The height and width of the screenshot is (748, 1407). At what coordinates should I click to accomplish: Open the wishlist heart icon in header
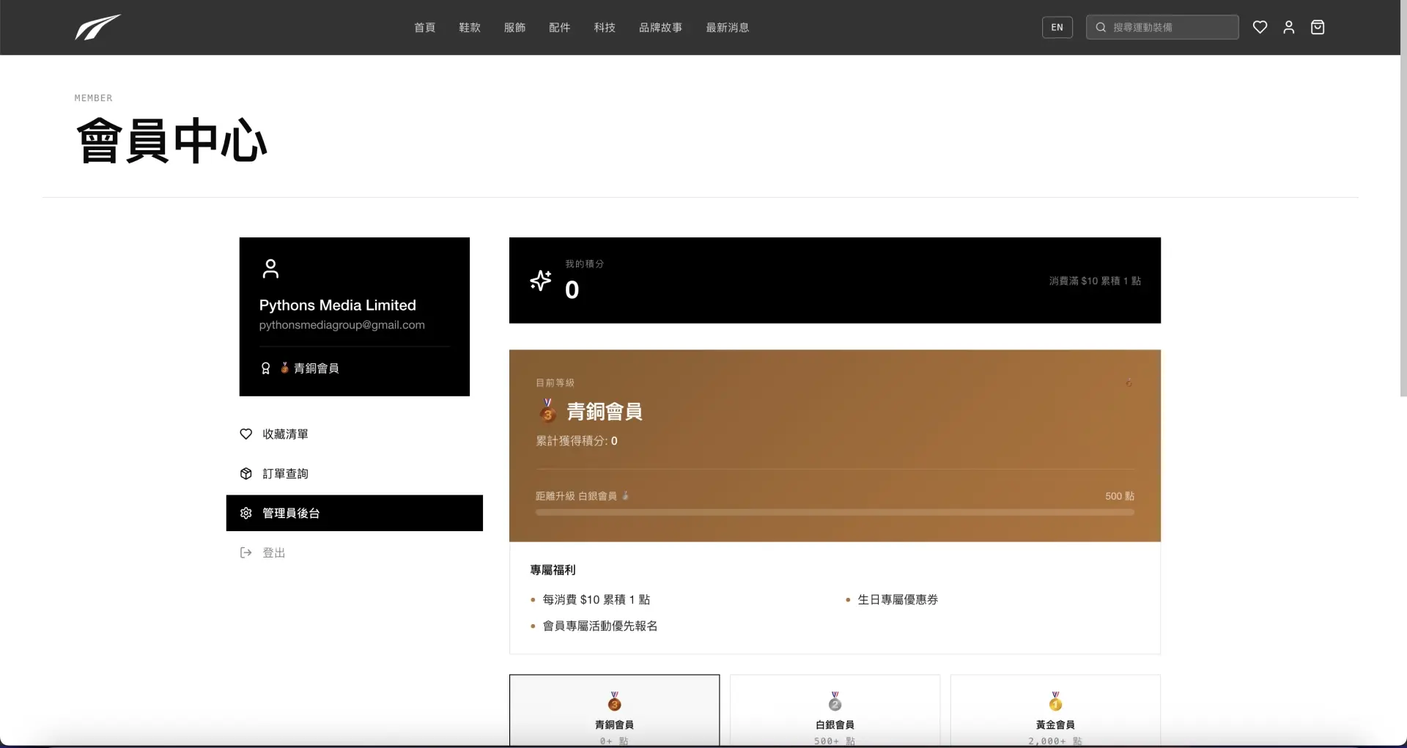(x=1260, y=27)
